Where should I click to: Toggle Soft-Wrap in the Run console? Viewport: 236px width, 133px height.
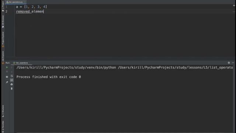[11, 76]
